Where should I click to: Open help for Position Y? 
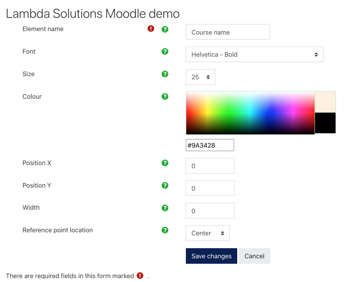click(165, 185)
